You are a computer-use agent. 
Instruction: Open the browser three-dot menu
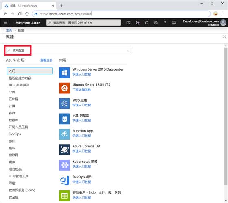click(x=223, y=14)
